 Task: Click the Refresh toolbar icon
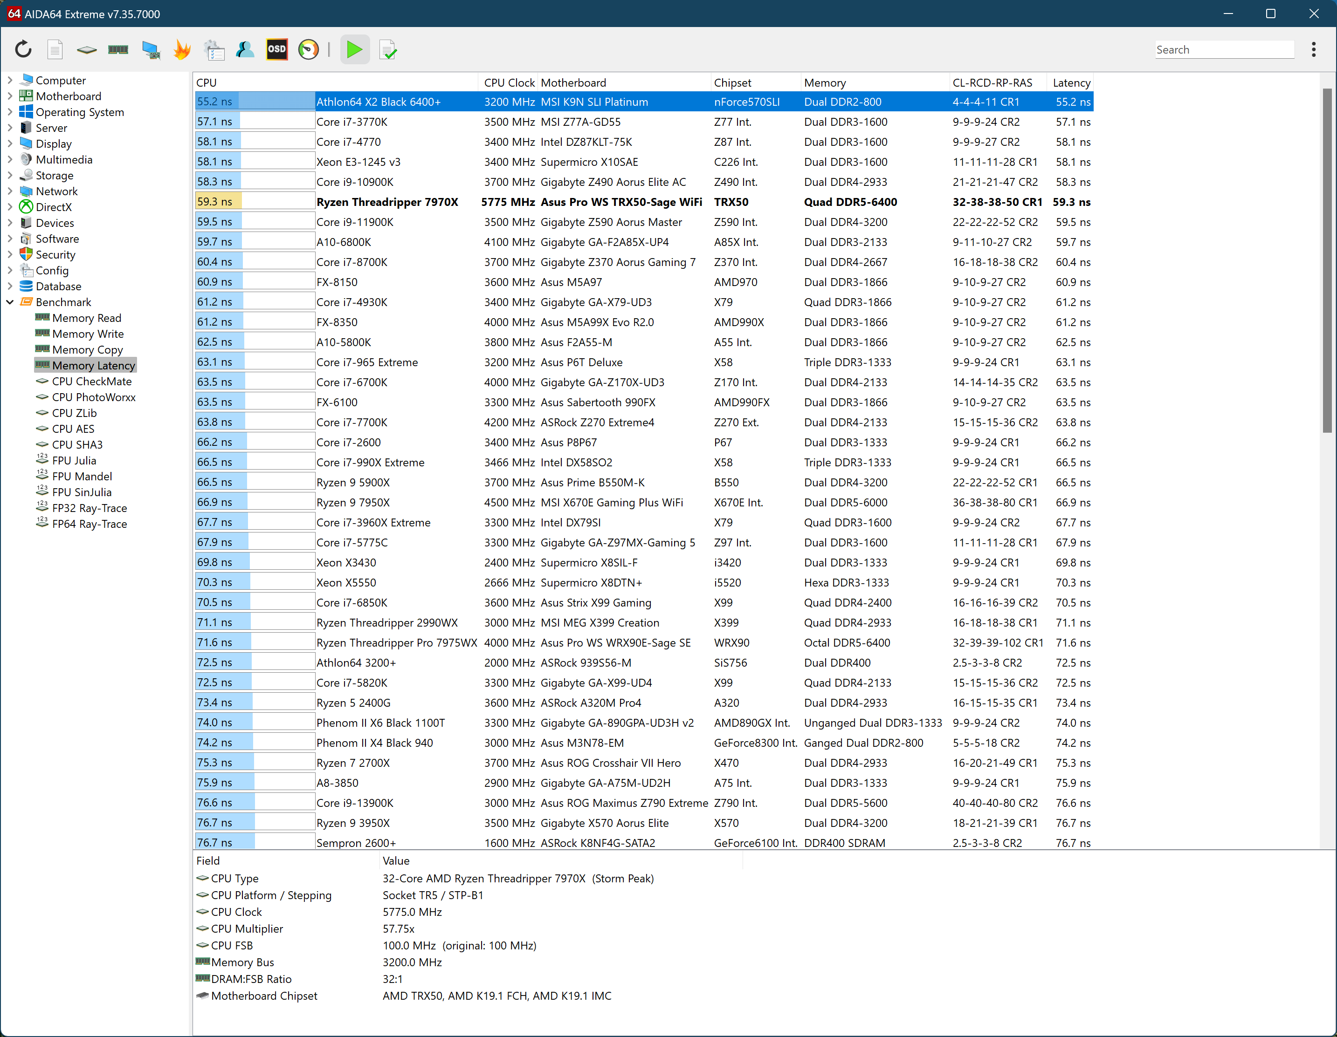point(23,49)
